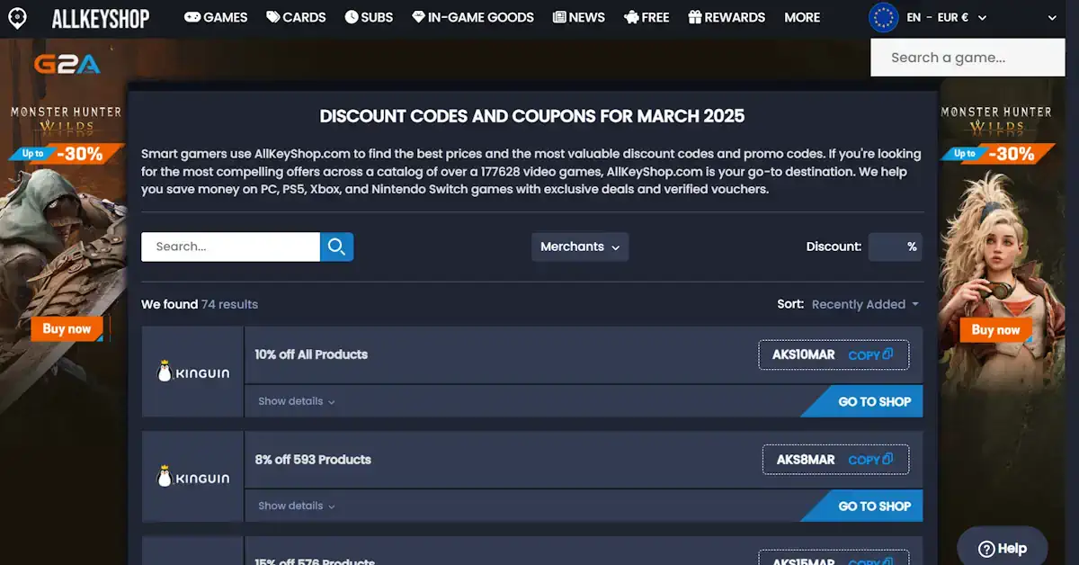Screen dimensions: 1079x565
Task: Open the Games menu
Action: coord(216,17)
